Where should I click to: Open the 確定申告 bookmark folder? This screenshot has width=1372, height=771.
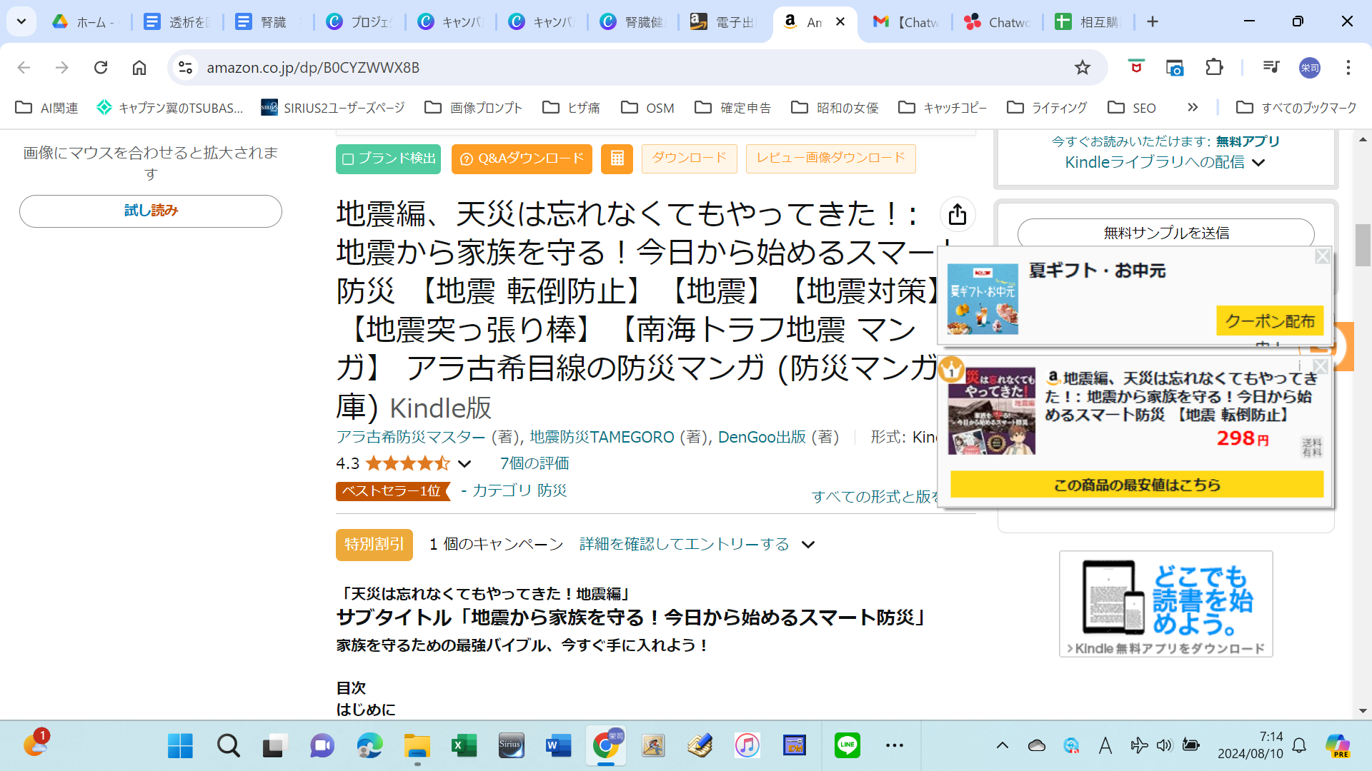[x=733, y=107]
